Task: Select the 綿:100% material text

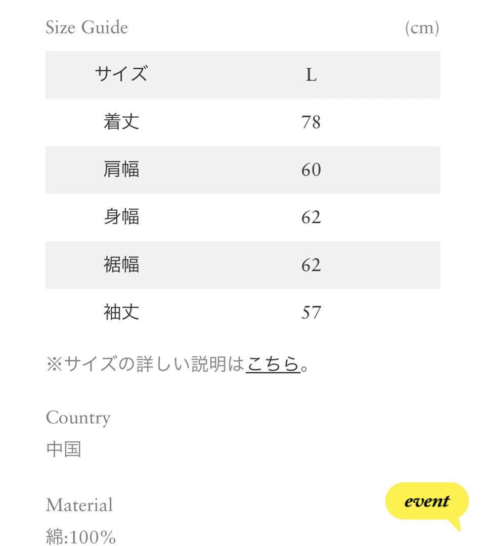Action: coord(81,536)
